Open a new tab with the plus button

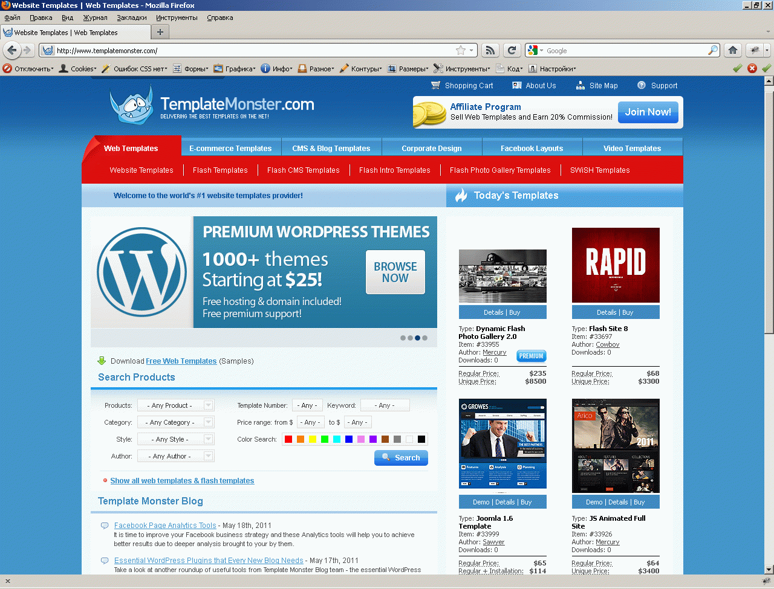[160, 33]
